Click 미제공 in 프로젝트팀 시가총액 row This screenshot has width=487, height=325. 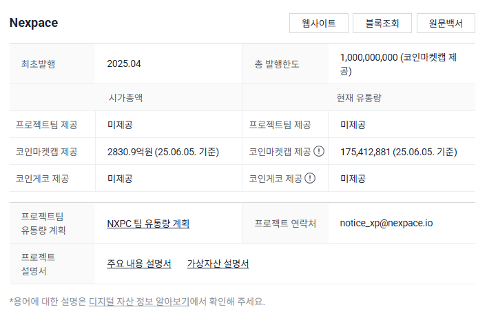pos(120,125)
